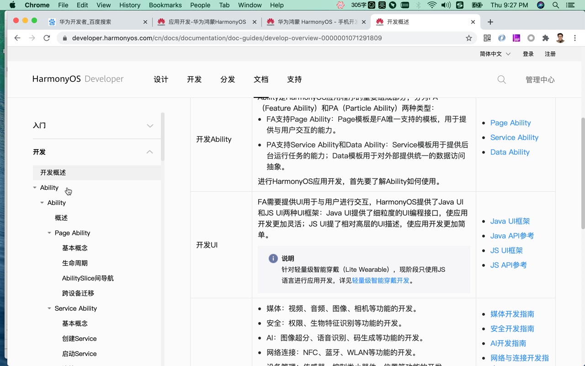Click the 登录 link
The width and height of the screenshot is (585, 366).
coord(528,54)
